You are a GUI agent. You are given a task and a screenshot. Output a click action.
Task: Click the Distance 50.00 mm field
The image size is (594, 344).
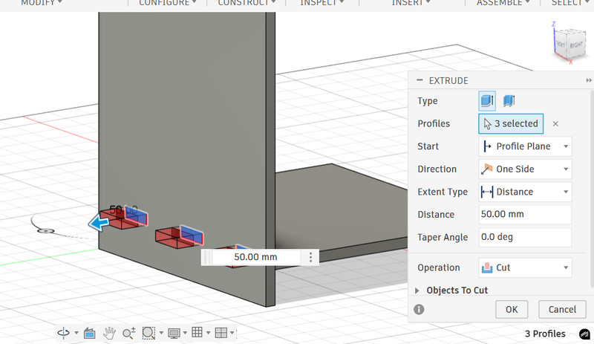525,214
